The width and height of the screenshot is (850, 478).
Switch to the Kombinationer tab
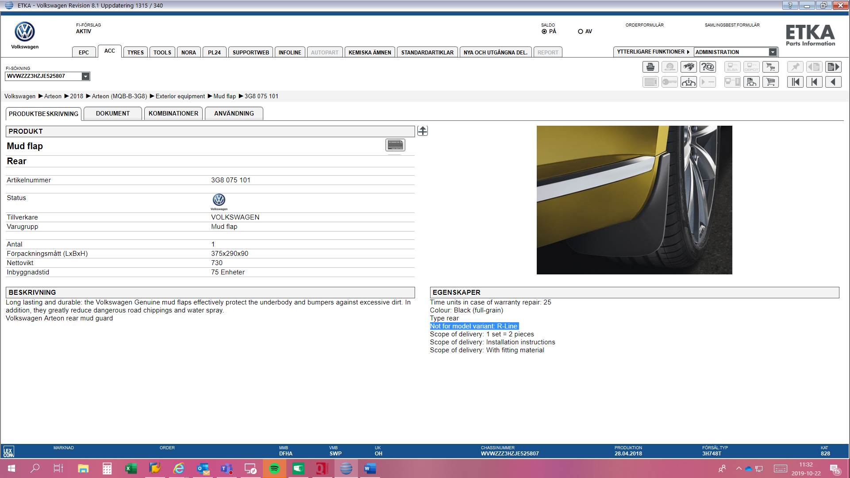pyautogui.click(x=173, y=113)
